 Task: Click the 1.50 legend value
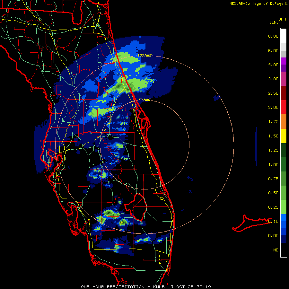tap(273, 136)
